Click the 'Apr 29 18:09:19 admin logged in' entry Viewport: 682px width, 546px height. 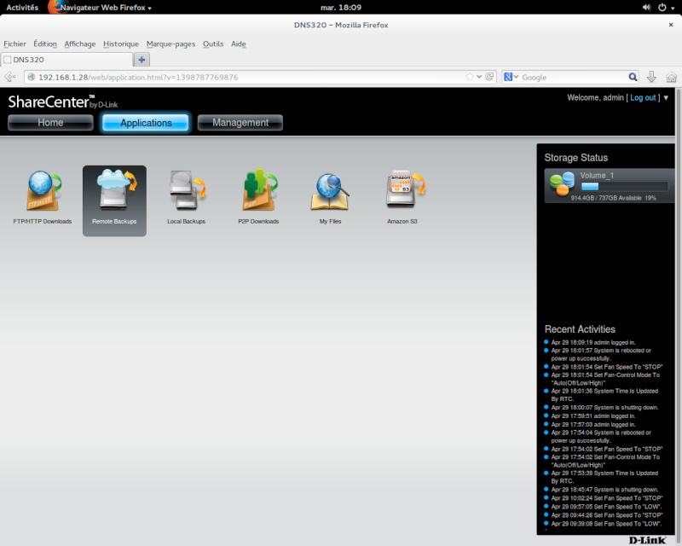(593, 342)
